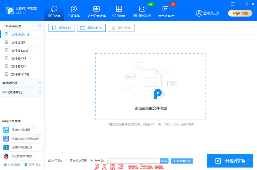Click the PDF操作 gear icon
The image size is (257, 170).
[74, 9]
